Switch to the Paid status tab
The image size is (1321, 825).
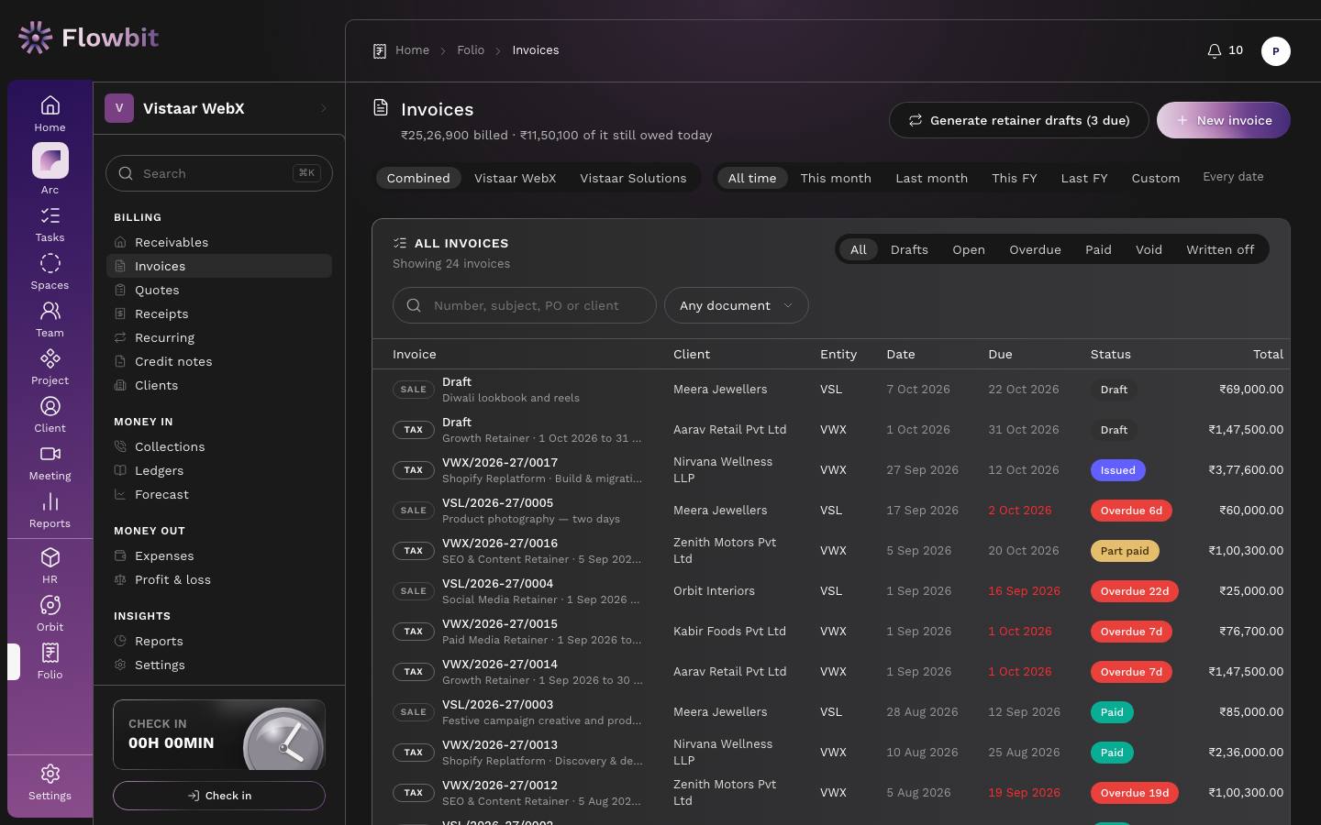coord(1098,249)
